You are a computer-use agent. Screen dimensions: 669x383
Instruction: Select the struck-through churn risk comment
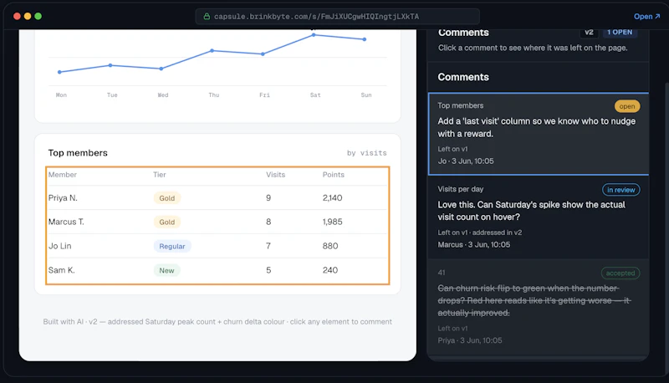coord(539,307)
